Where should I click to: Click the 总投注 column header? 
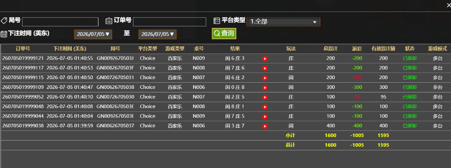click(x=330, y=49)
